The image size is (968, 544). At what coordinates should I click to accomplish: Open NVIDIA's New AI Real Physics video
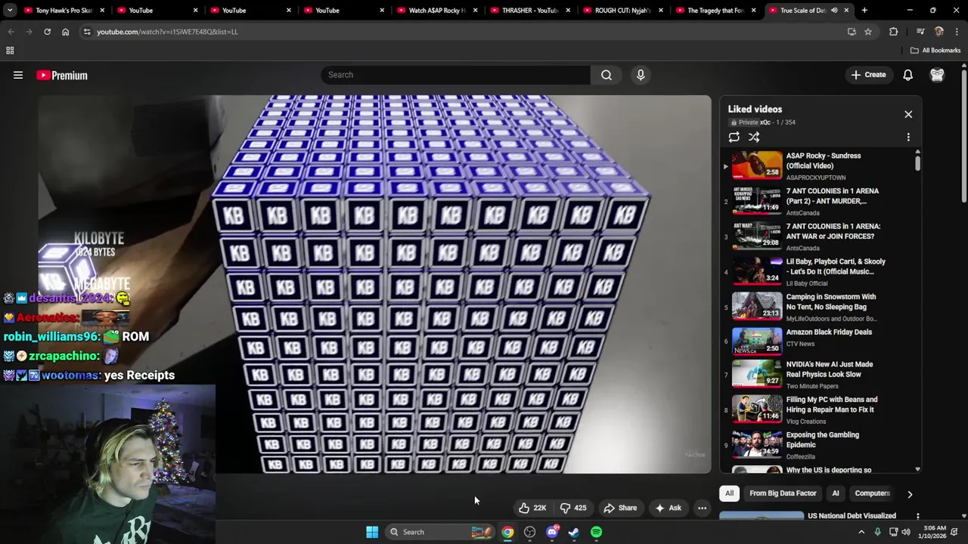[817, 374]
